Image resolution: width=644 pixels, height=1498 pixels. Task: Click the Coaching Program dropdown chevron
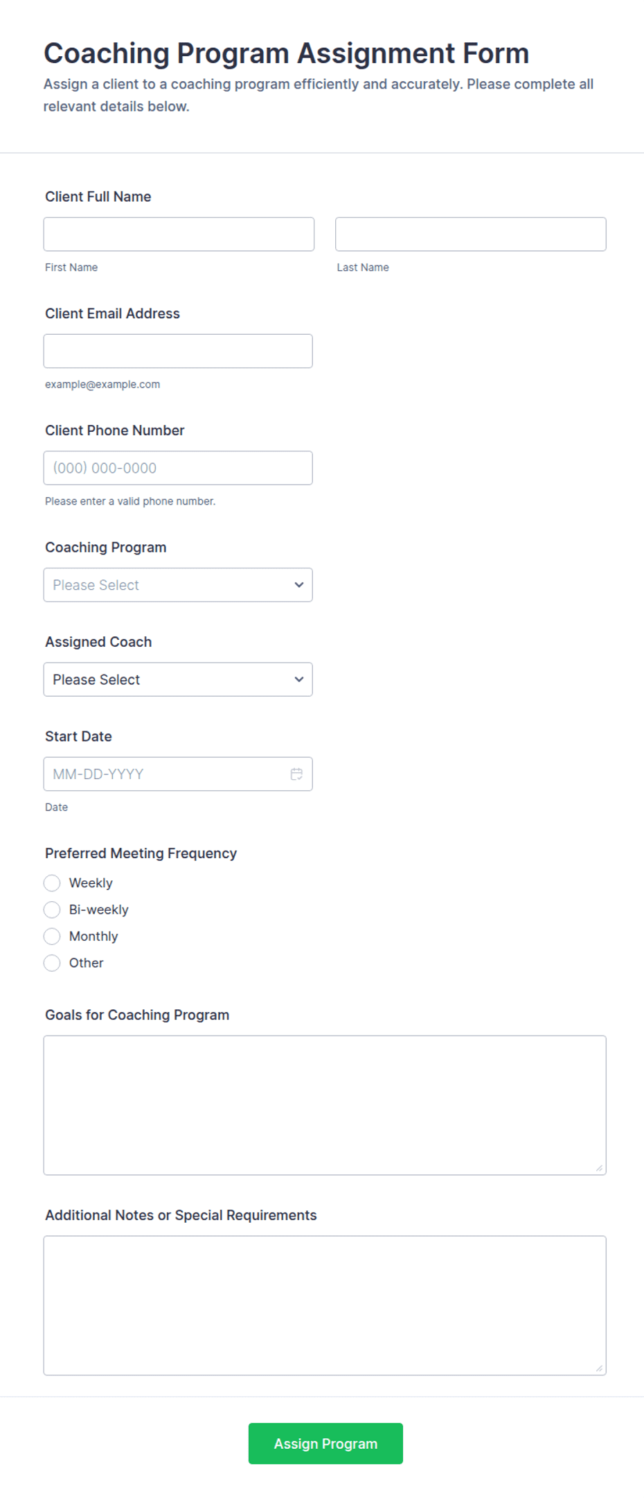299,585
